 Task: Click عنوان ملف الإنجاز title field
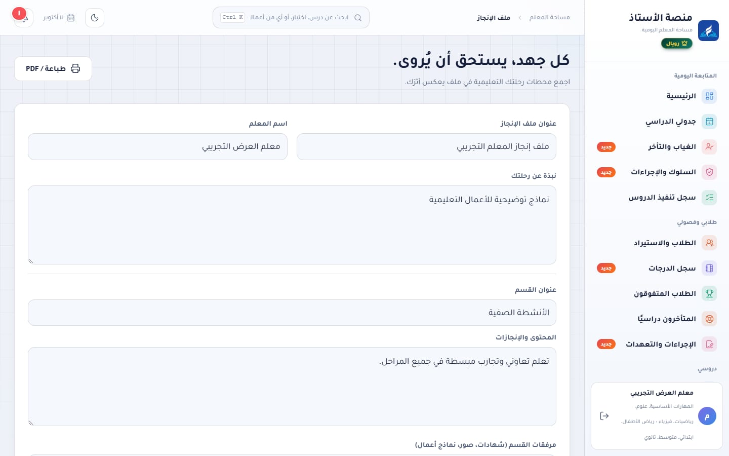coord(426,147)
